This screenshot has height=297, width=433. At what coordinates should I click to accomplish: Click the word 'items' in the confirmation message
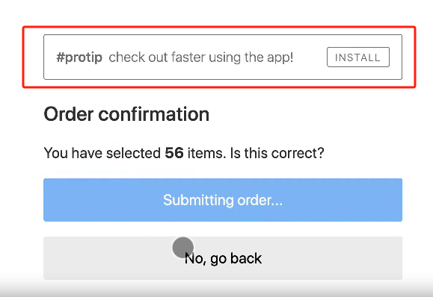pos(205,153)
